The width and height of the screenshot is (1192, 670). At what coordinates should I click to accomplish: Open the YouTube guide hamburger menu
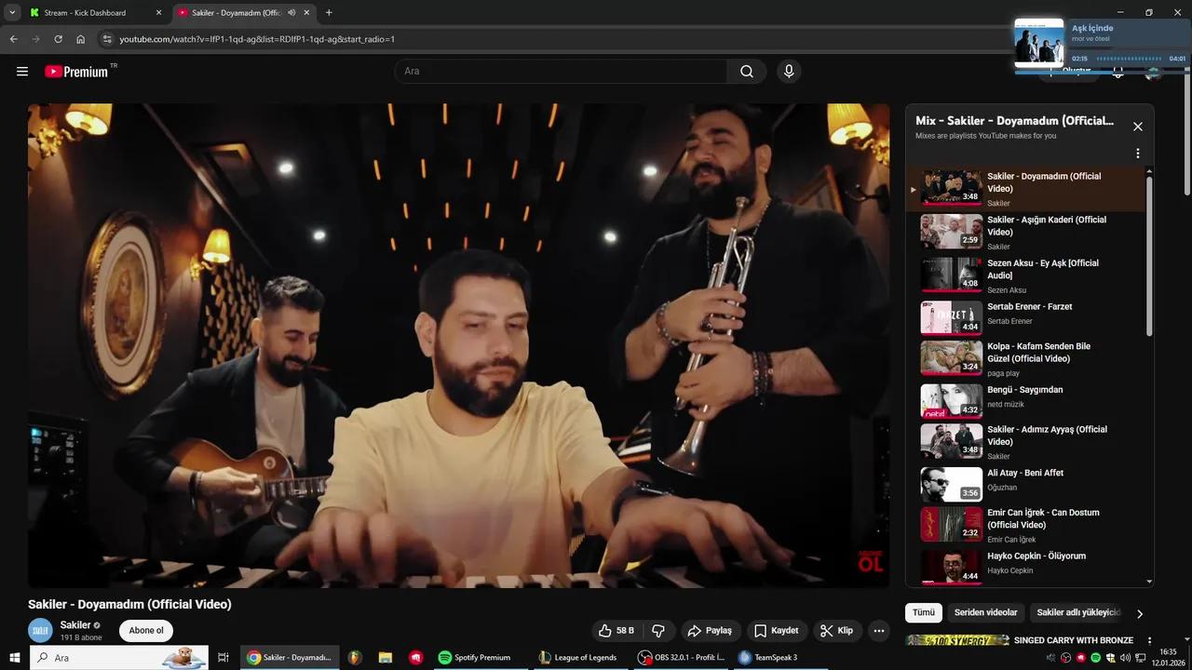pyautogui.click(x=22, y=71)
